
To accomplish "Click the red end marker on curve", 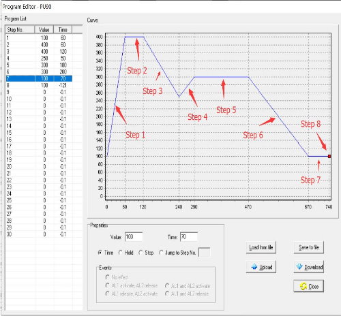I will tap(329, 156).
